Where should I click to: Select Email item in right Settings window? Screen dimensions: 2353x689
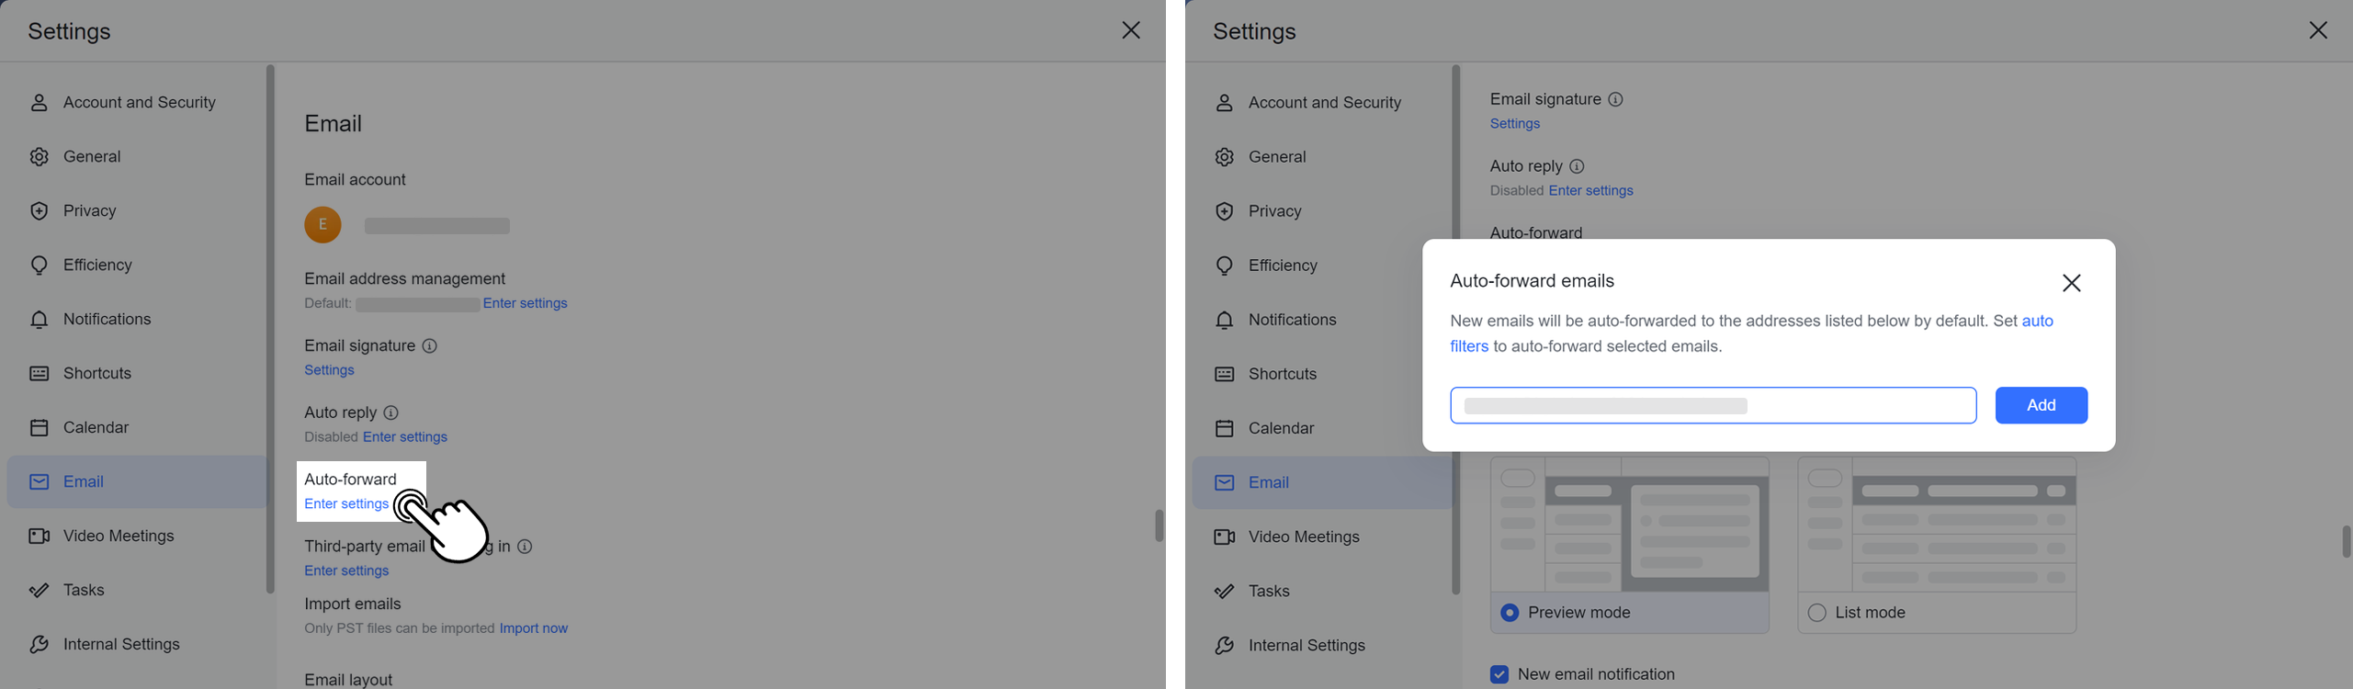click(1323, 483)
